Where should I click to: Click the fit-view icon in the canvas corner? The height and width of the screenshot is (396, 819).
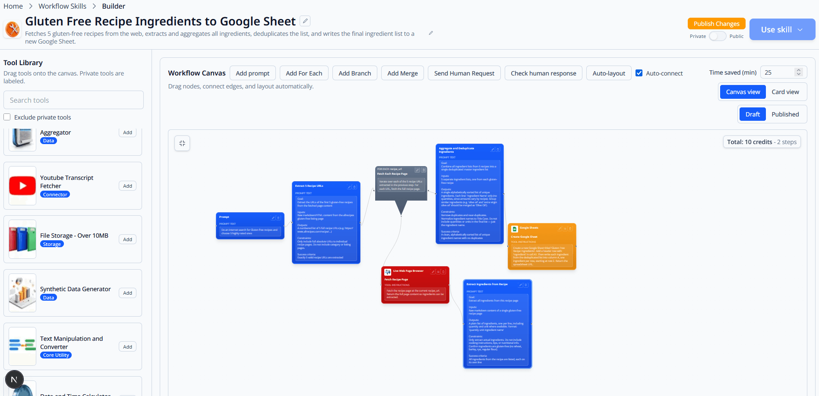[x=182, y=143]
